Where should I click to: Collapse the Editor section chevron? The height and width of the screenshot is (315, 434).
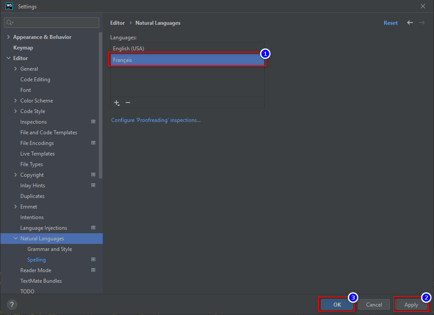pos(8,58)
